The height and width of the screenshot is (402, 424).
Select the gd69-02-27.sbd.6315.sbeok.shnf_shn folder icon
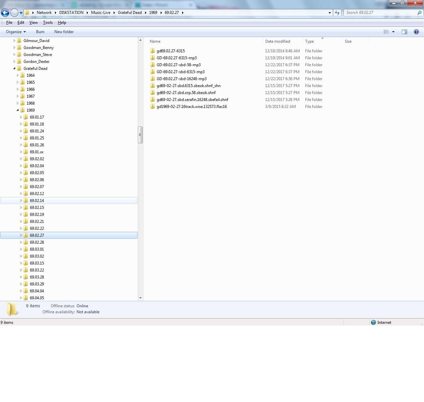[x=152, y=86]
